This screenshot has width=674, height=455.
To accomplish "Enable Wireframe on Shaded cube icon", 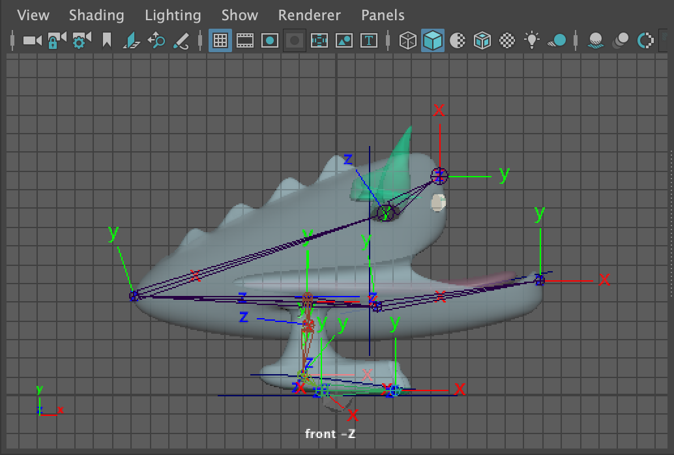I will 482,41.
